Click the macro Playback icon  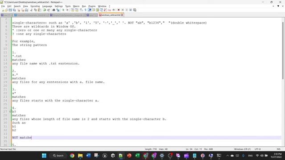126,10
